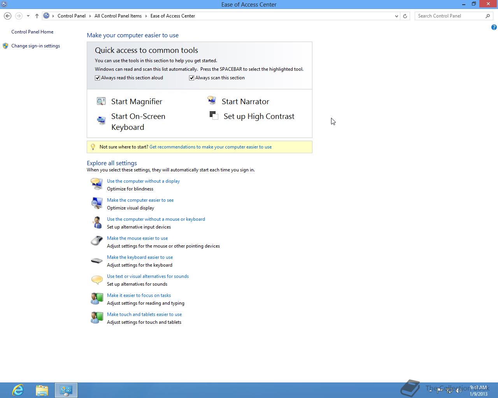Open the 'Use the computer without a mouse or keyboard' link
This screenshot has width=498, height=398.
pyautogui.click(x=156, y=219)
